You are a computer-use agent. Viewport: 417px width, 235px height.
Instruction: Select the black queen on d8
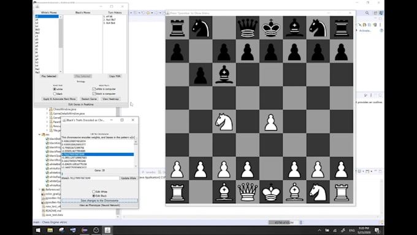[247, 28]
